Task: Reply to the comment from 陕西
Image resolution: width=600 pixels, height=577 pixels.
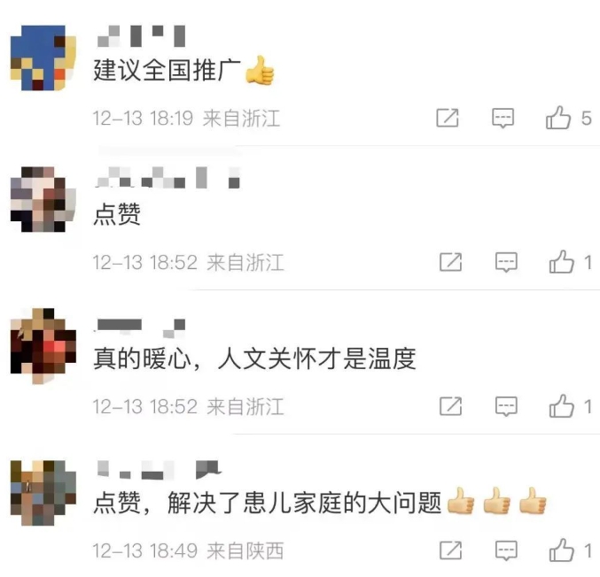Action: tap(506, 550)
